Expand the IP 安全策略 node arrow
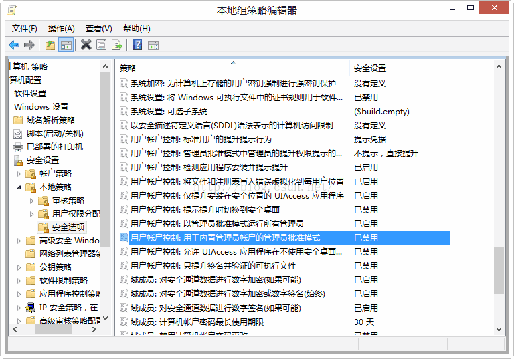 [19, 308]
